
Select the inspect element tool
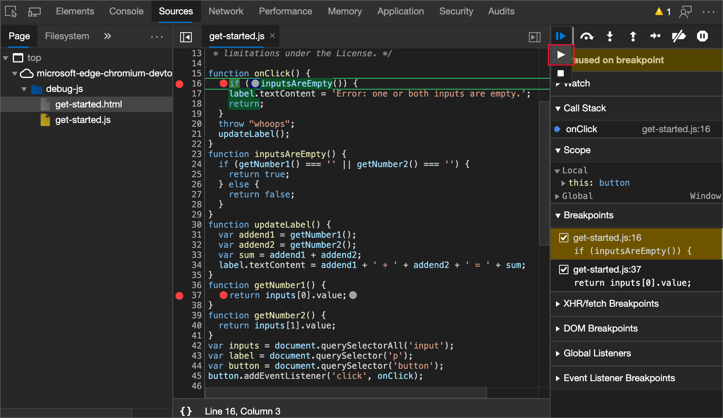[x=10, y=11]
